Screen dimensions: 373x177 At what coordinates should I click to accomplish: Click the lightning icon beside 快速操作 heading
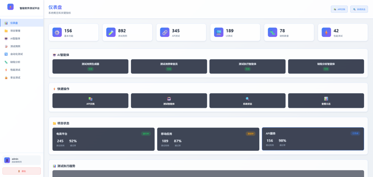click(54, 89)
